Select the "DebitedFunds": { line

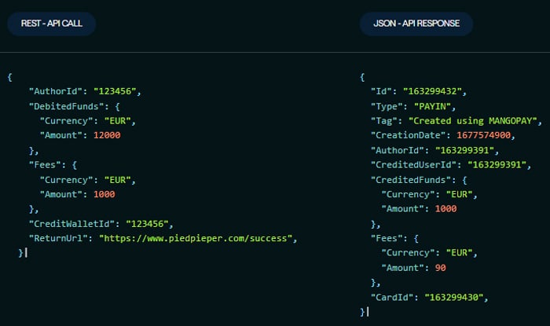click(75, 106)
